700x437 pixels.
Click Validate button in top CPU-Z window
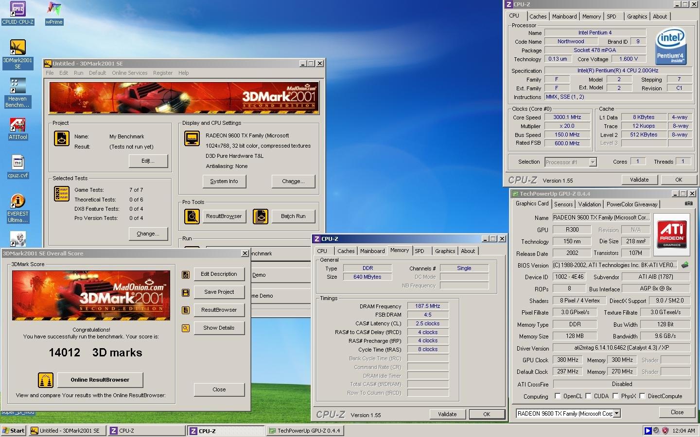(639, 180)
